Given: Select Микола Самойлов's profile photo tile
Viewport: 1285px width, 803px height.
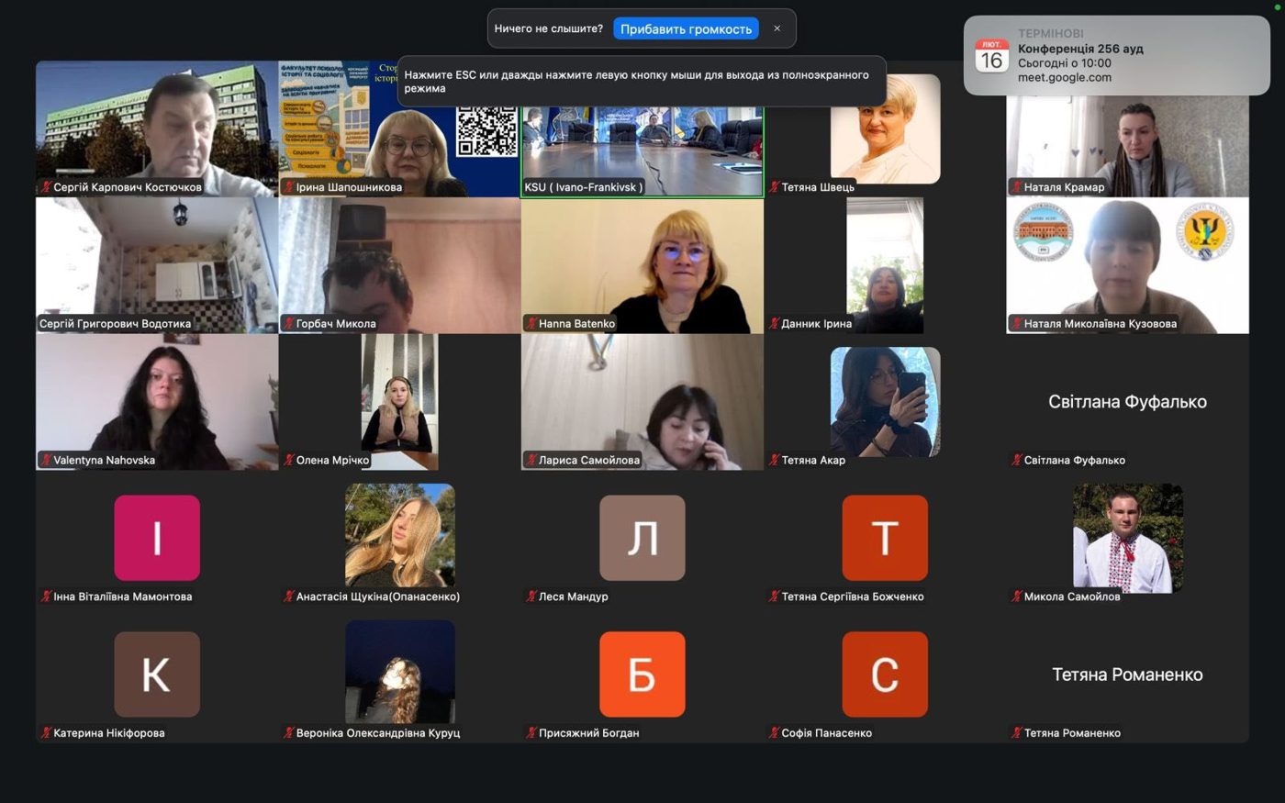Looking at the screenshot, I should 1128,538.
